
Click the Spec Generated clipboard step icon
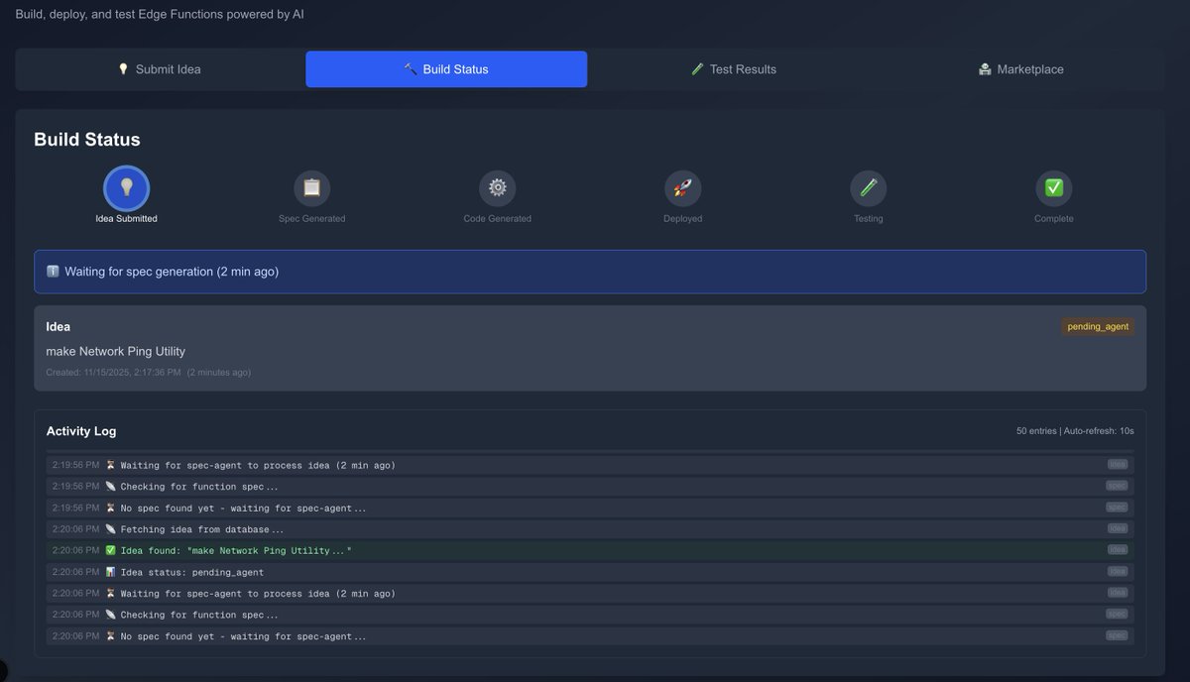pyautogui.click(x=311, y=188)
